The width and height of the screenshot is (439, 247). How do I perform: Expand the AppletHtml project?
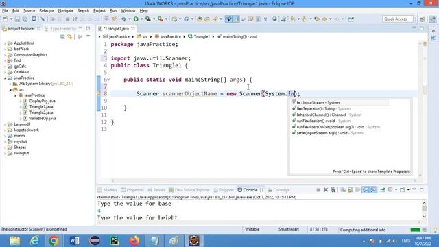(5, 43)
